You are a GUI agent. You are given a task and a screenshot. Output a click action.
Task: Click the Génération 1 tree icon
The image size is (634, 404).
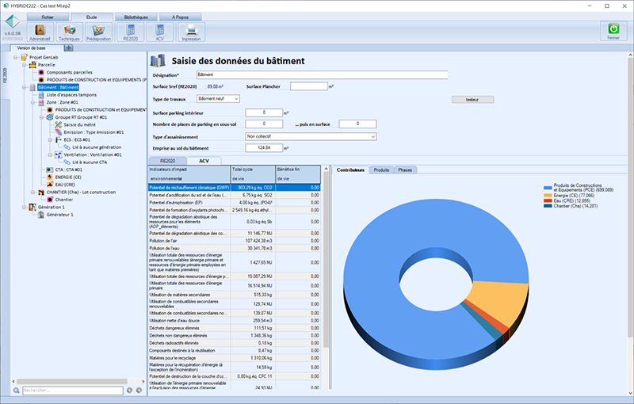point(32,208)
